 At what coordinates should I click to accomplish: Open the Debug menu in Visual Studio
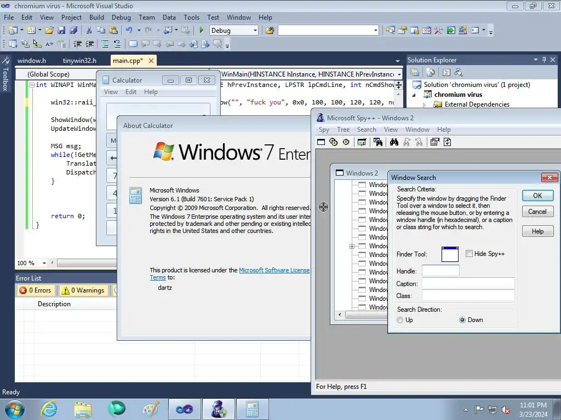tap(121, 17)
